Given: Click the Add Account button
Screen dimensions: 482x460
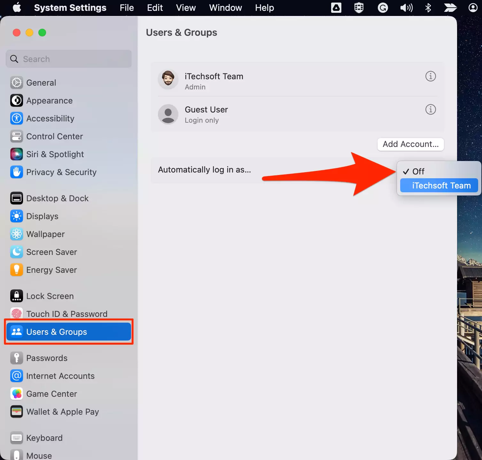Looking at the screenshot, I should pyautogui.click(x=411, y=144).
